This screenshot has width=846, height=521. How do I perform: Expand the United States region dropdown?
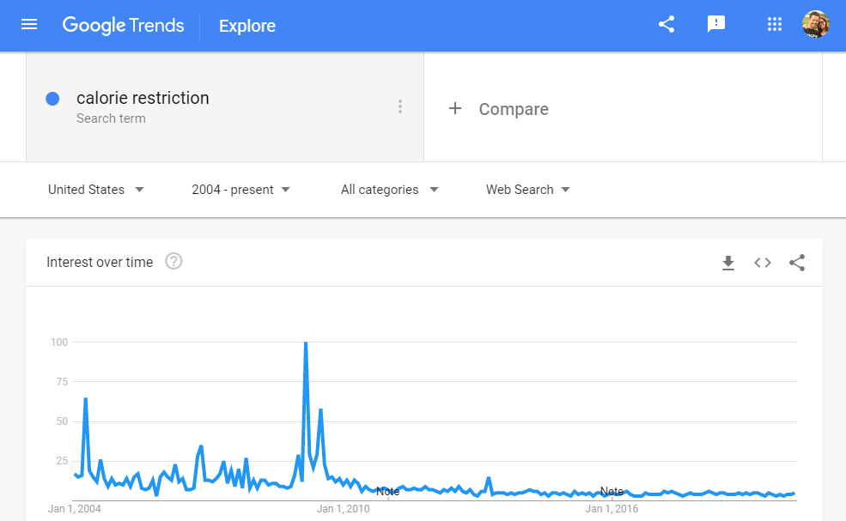coord(96,190)
